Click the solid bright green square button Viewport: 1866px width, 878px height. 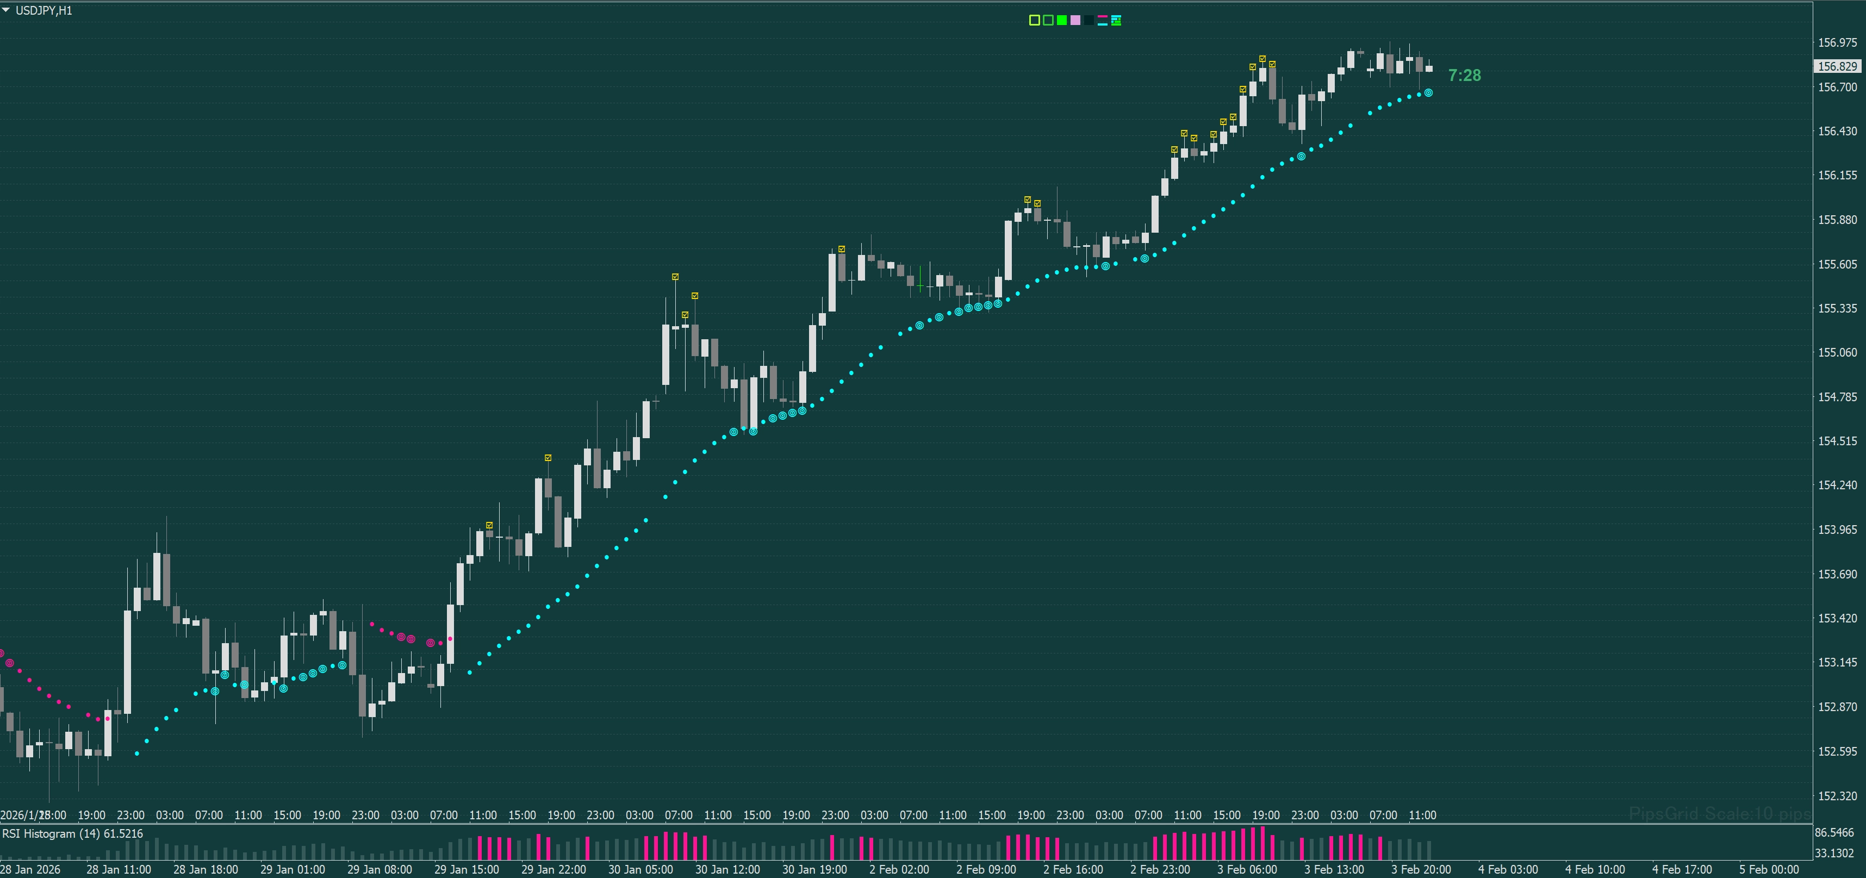1061,20
